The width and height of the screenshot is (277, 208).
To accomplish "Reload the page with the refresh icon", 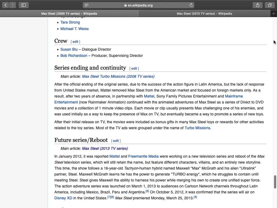I will click(191, 5).
